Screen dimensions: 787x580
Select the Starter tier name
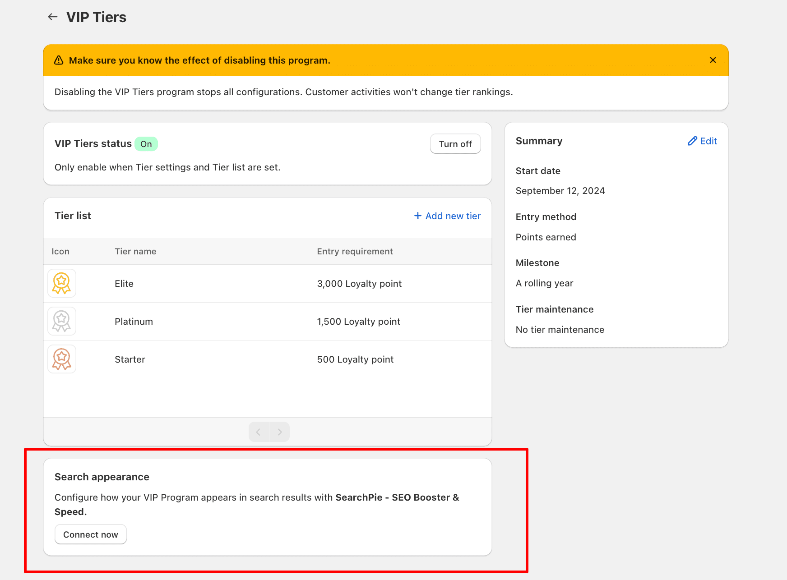point(130,359)
